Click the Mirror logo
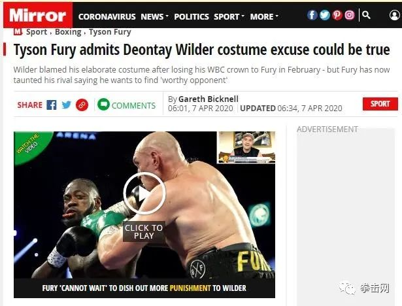 38,15
